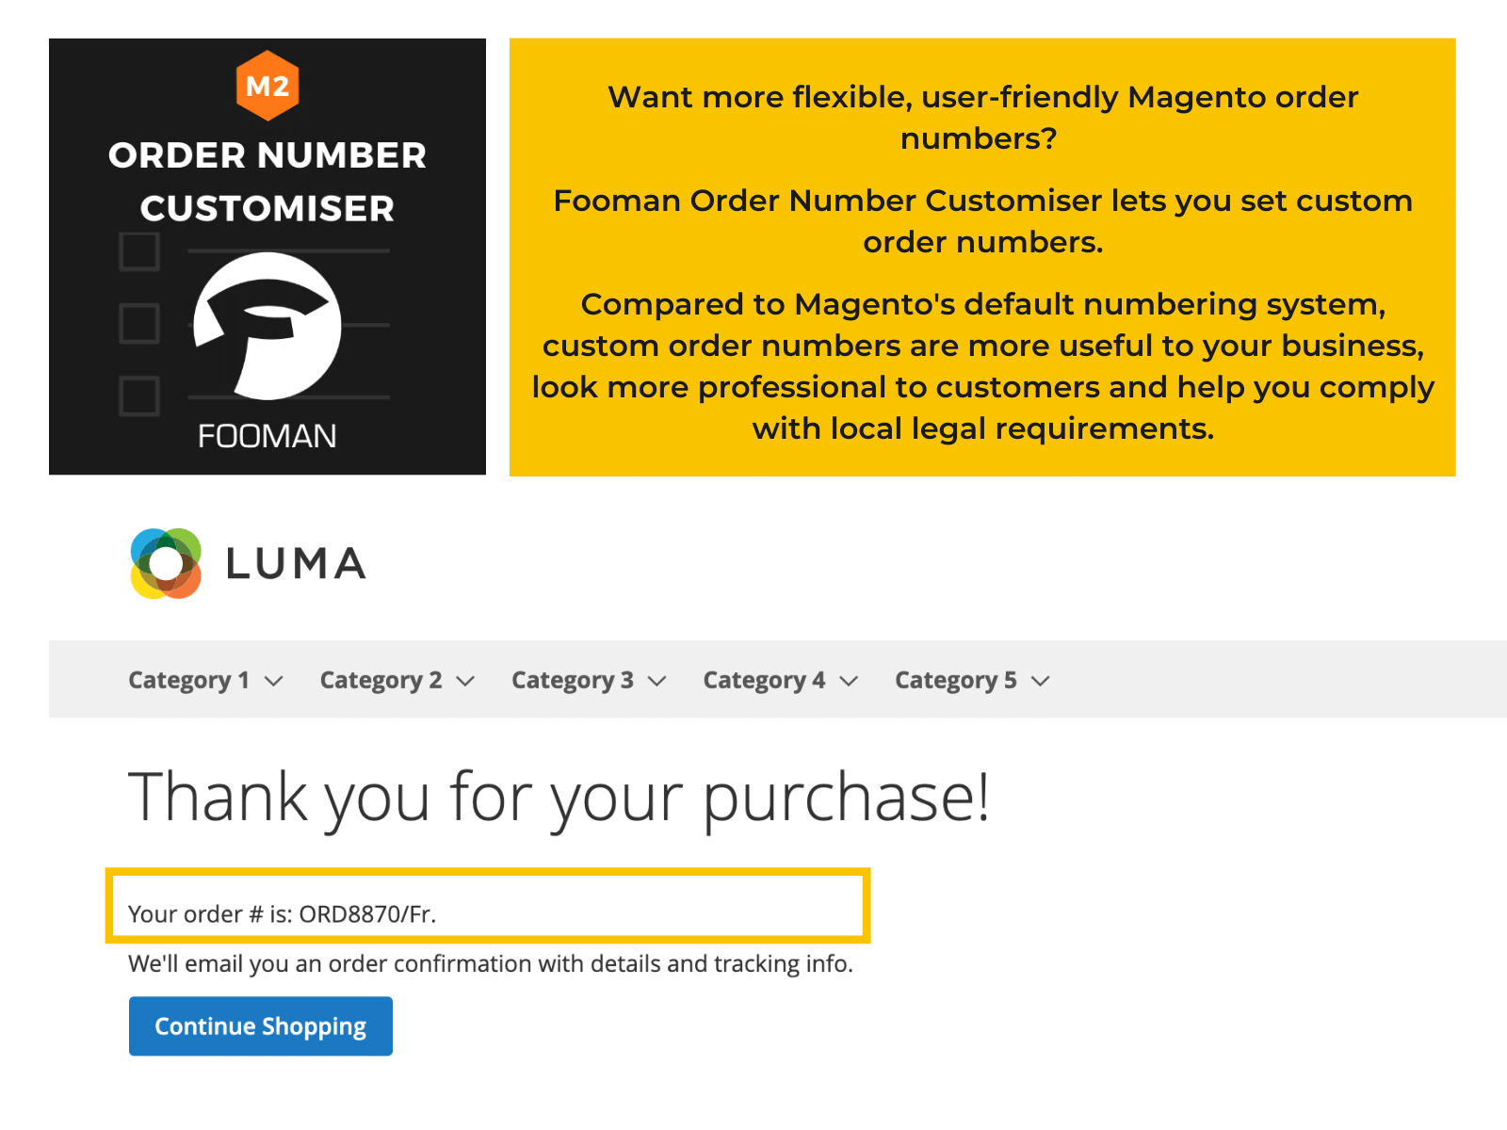This screenshot has width=1507, height=1130.
Task: Select Category 2 in the navigation bar
Action: (x=381, y=680)
